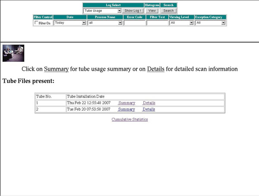Open the Cumulative Statistics link
The height and width of the screenshot is (196, 259).
click(129, 119)
